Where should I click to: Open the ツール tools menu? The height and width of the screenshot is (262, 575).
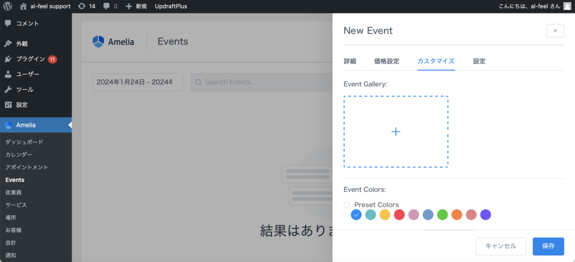click(x=24, y=89)
